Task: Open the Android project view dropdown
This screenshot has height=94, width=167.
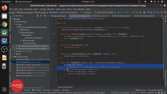Action: point(19,16)
